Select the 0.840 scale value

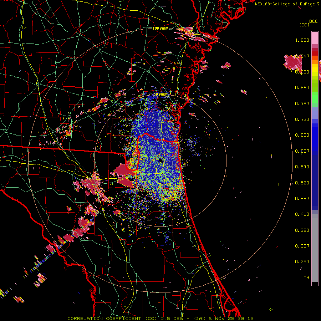pyautogui.click(x=302, y=88)
